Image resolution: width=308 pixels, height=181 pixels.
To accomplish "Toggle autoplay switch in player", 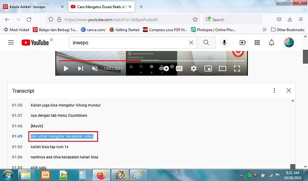I will pyautogui.click(x=164, y=68).
